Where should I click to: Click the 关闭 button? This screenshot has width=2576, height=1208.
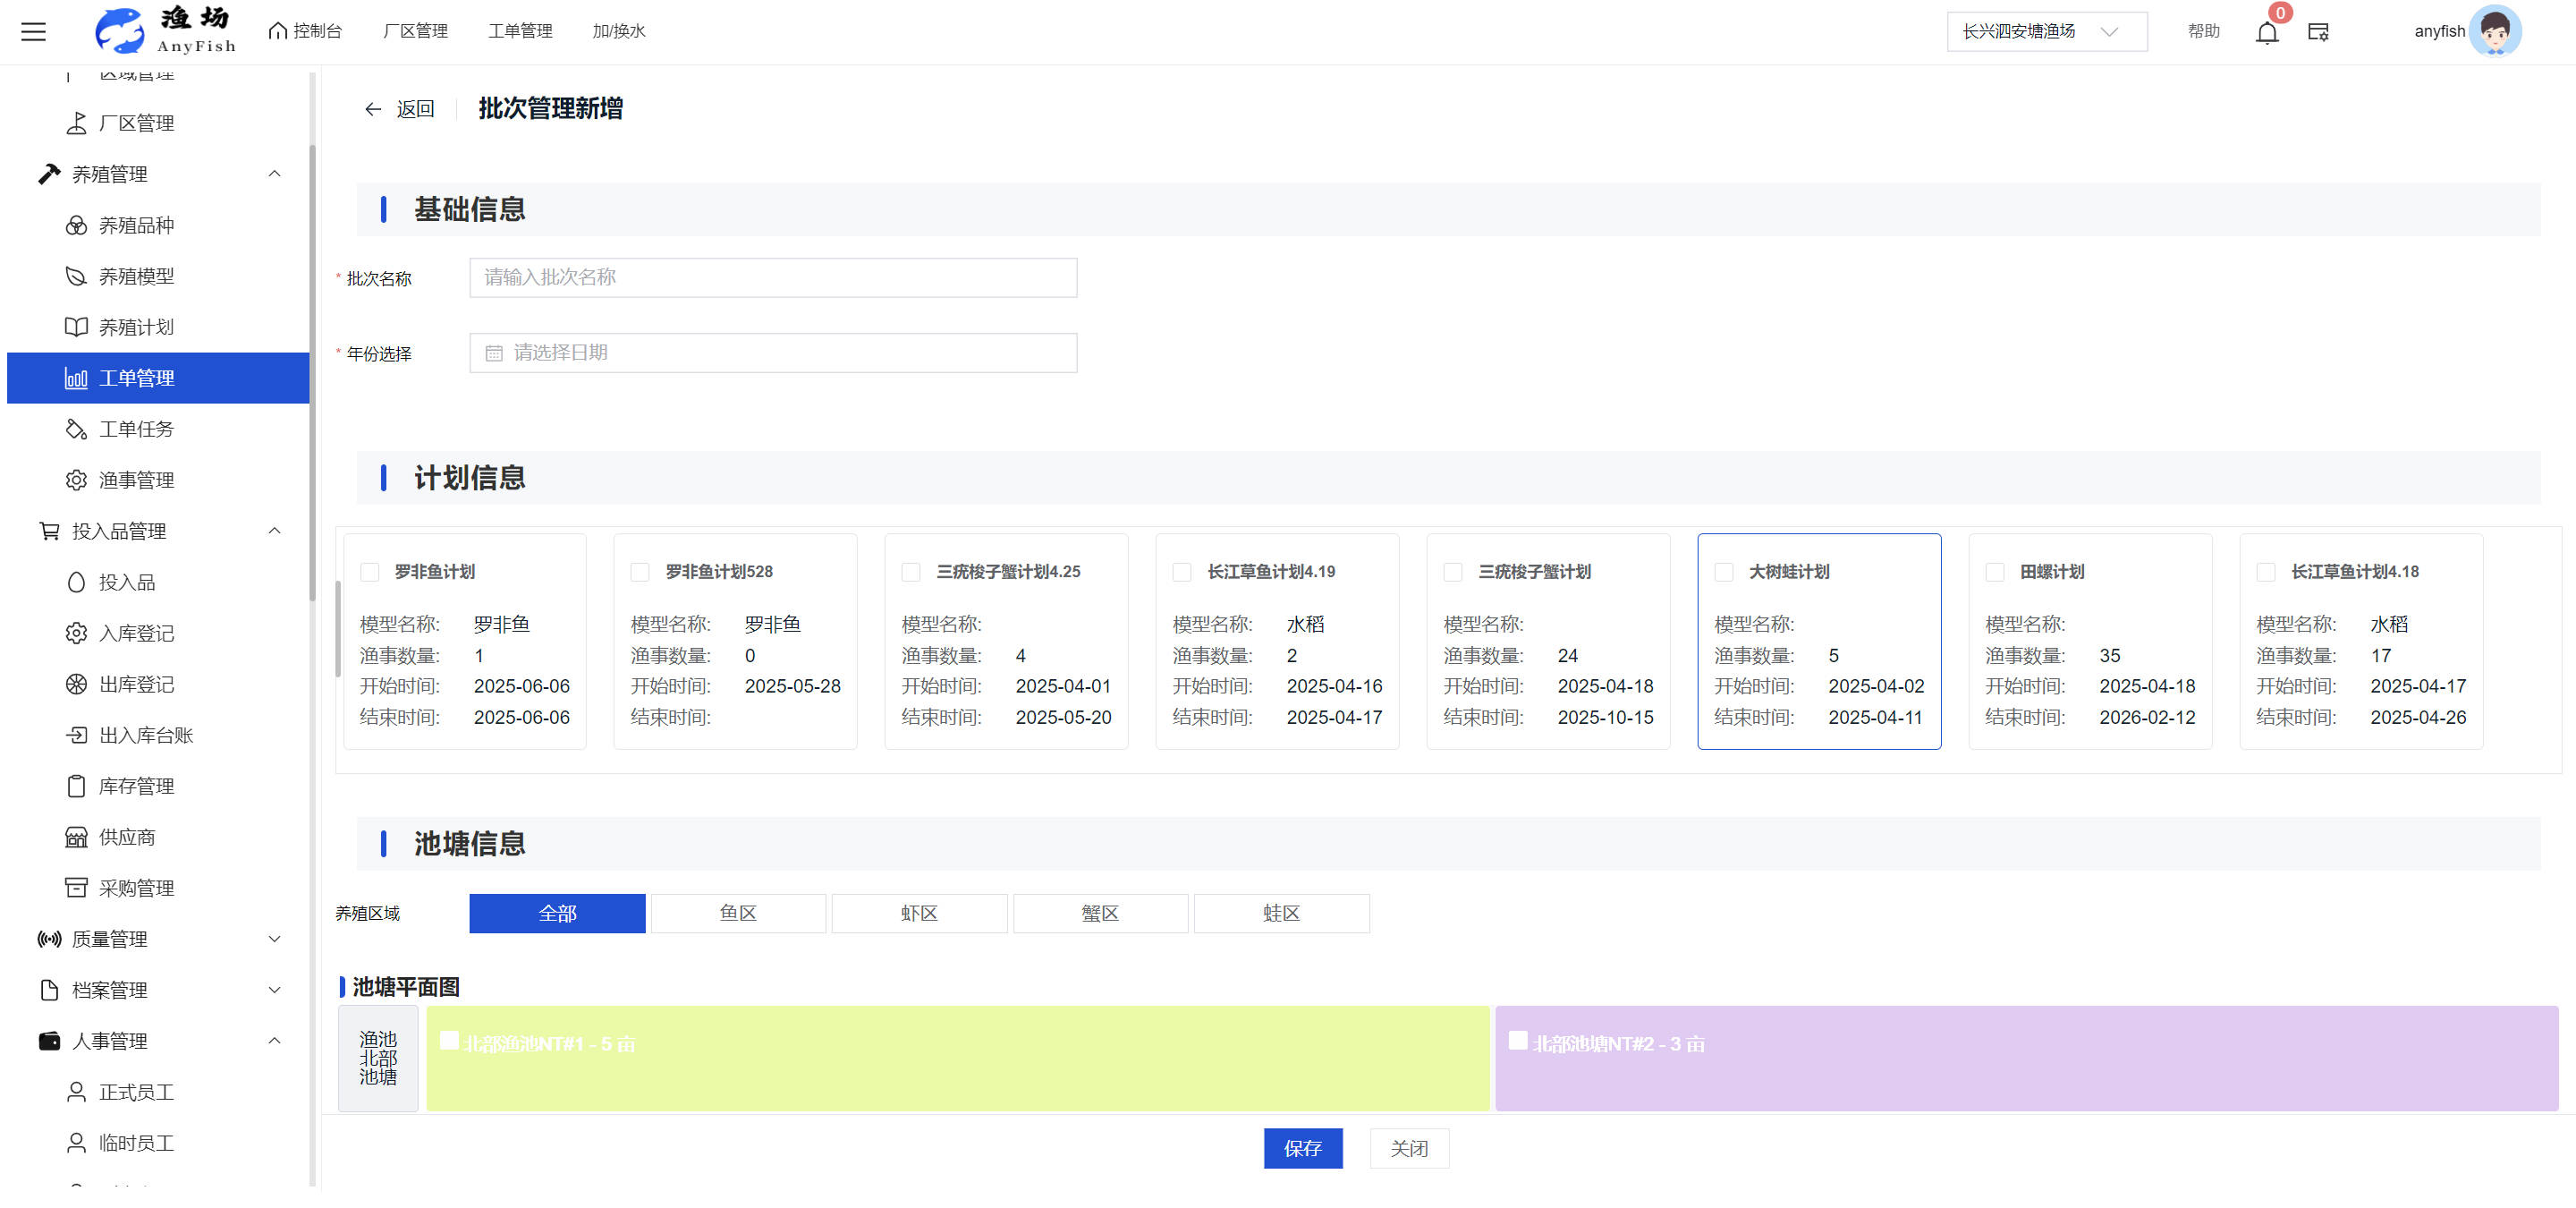point(1408,1149)
